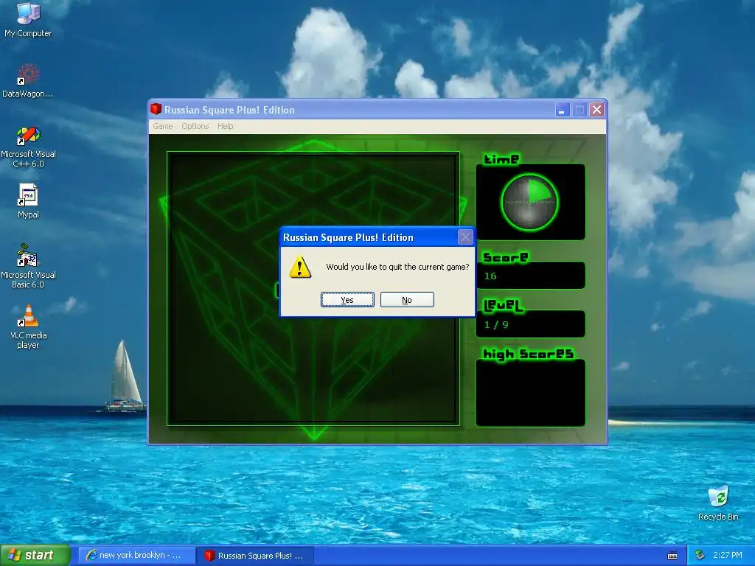Open My Computer desktop icon
This screenshot has height=566, width=755.
tap(28, 19)
